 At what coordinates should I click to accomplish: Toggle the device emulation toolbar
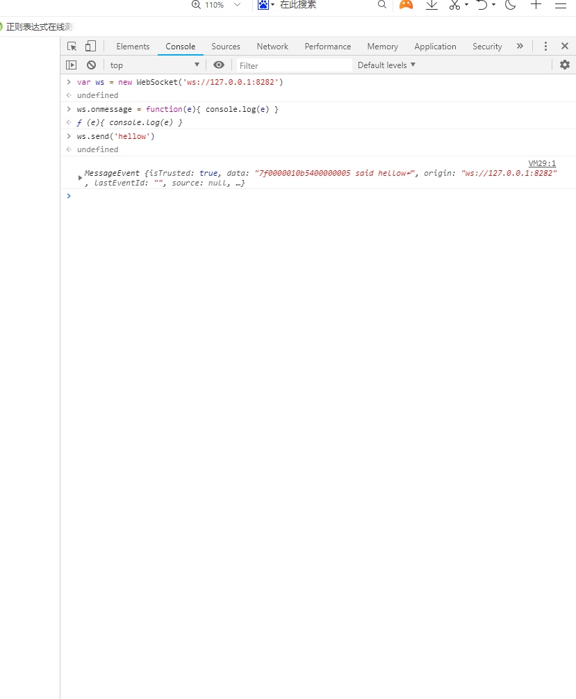[90, 46]
